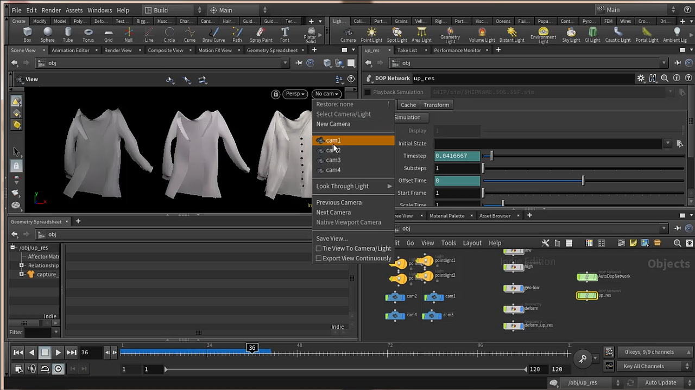
Task: Select the cam2 camera node
Action: (396, 297)
